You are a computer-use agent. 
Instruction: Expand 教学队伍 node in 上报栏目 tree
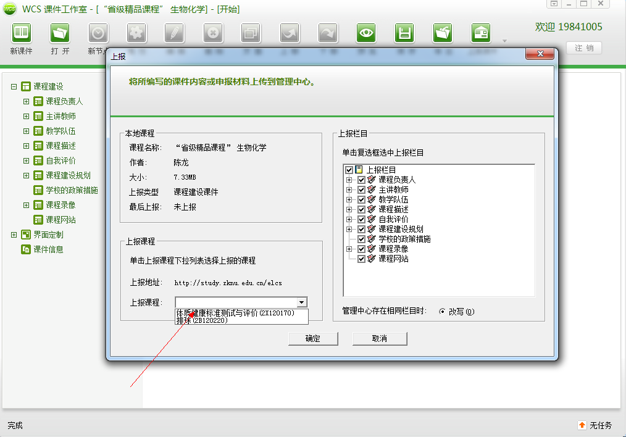click(x=349, y=199)
